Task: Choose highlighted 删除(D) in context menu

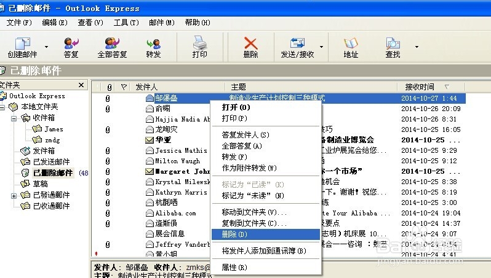Action: pyautogui.click(x=266, y=234)
